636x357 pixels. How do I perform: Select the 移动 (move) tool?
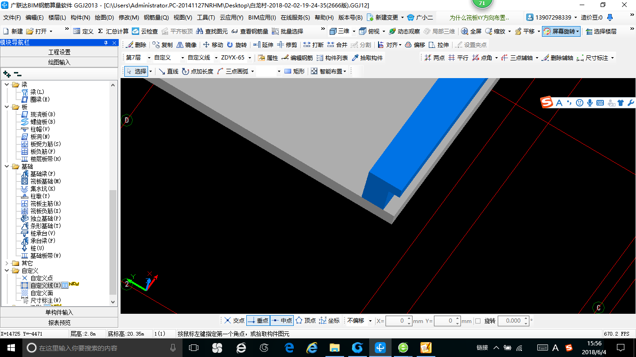pos(213,45)
